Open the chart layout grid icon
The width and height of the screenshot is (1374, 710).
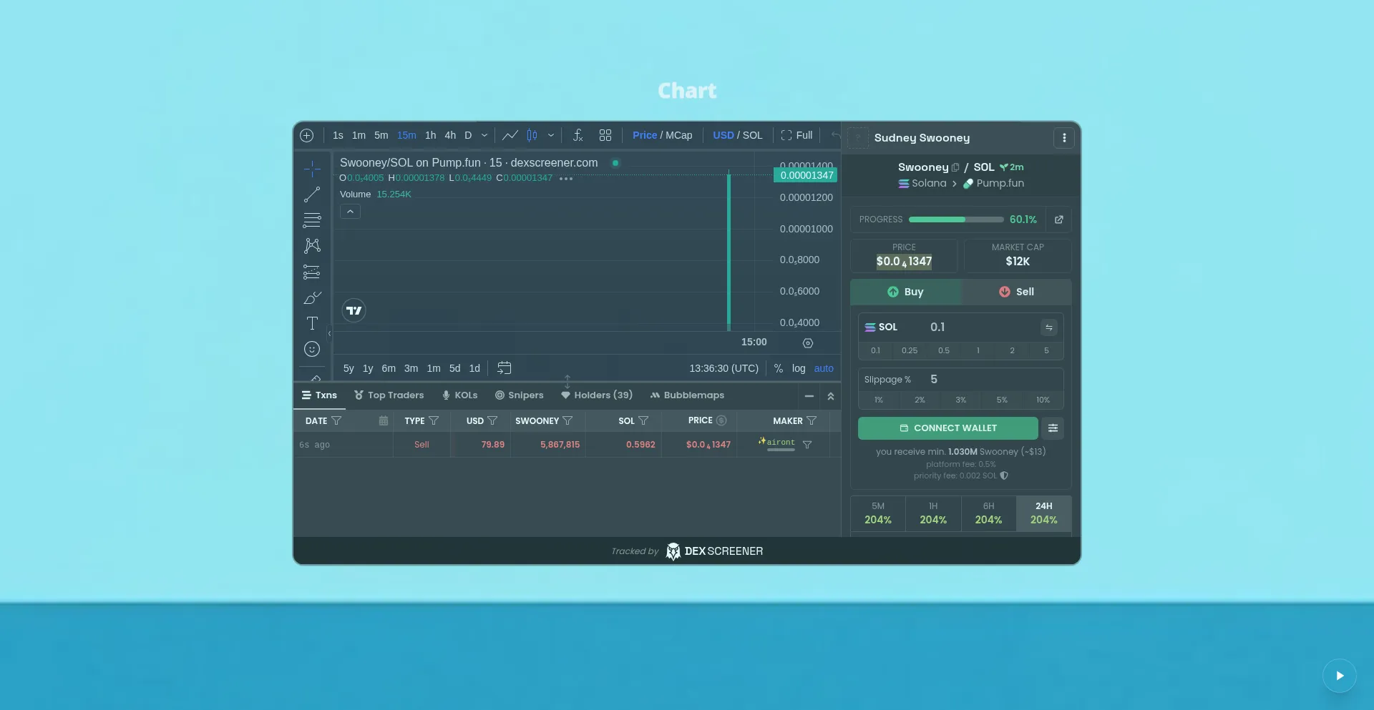[x=605, y=135]
